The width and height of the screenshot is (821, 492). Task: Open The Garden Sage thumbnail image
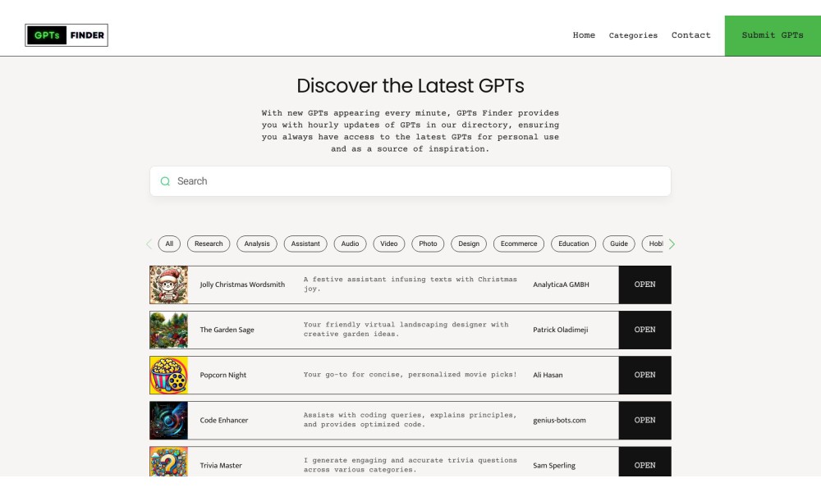(168, 330)
